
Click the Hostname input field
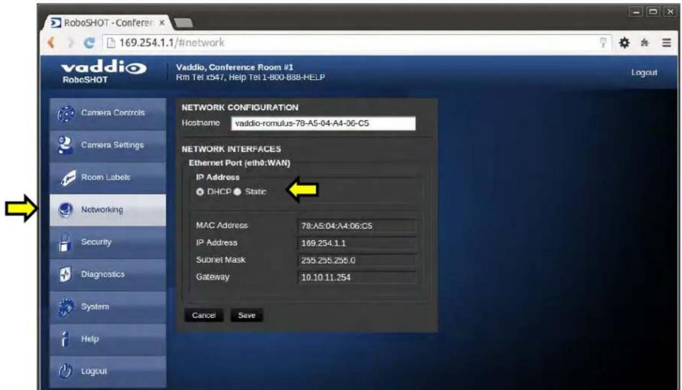tap(322, 124)
